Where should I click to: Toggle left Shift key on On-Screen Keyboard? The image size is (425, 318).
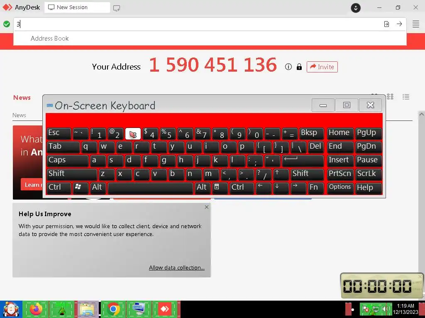[x=72, y=174]
